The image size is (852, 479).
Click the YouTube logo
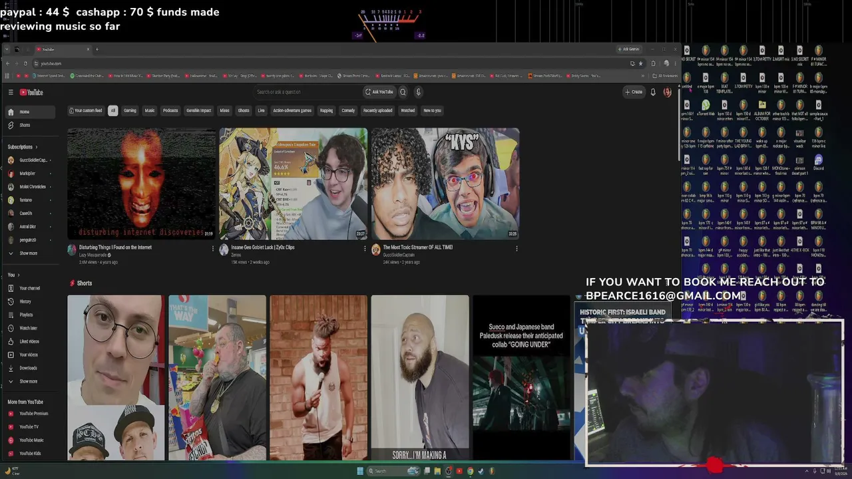[x=31, y=92]
